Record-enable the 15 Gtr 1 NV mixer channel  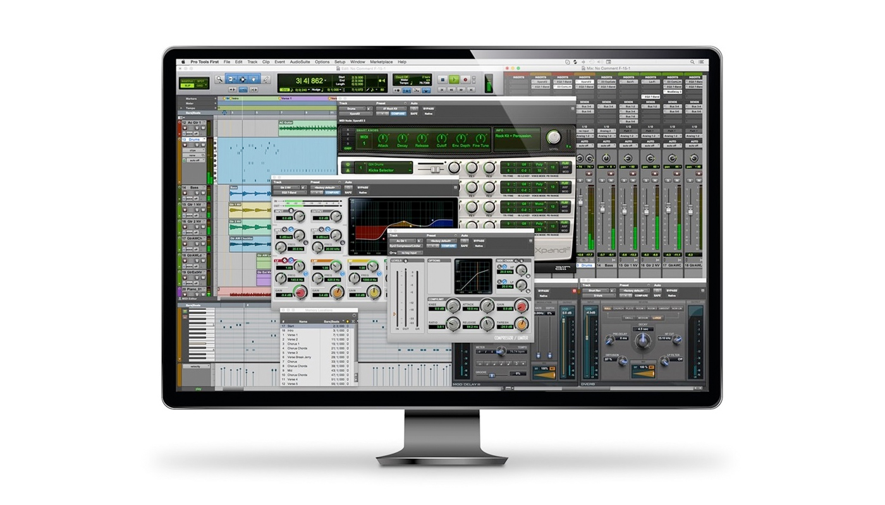(633, 174)
